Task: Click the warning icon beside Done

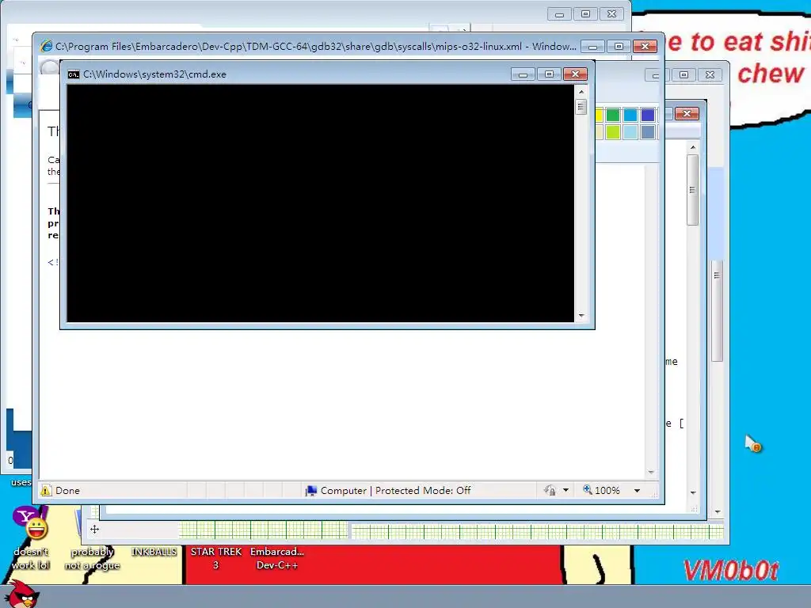Action: [46, 490]
